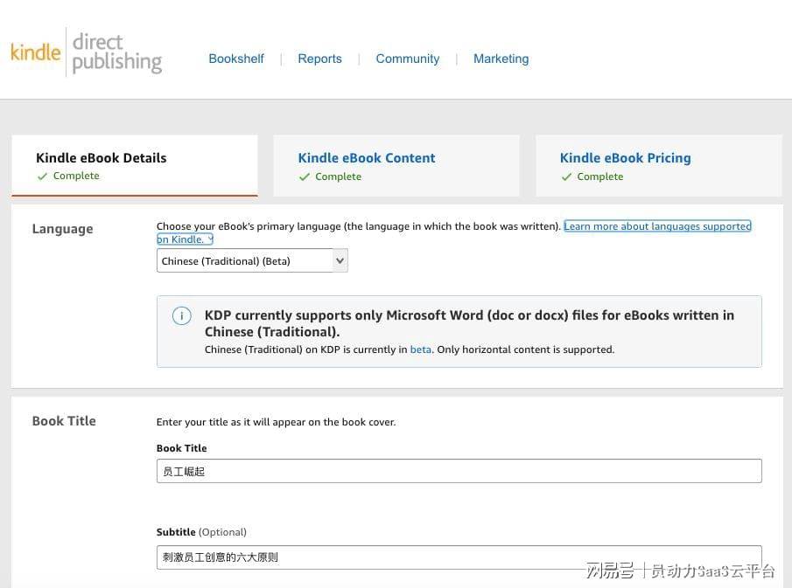792x588 pixels.
Task: Click small arrow icon after 'on Kindle.'
Action: pos(210,239)
